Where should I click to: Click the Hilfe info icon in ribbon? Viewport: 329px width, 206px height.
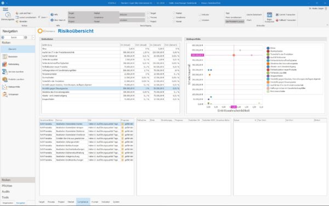pyautogui.click(x=52, y=14)
